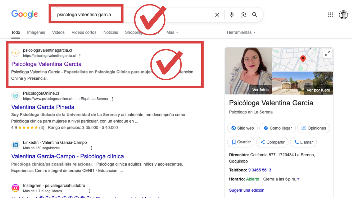Open options menu for PsicologosOnline.cl result
Screen dimensions: 352x198
click(x=112, y=99)
